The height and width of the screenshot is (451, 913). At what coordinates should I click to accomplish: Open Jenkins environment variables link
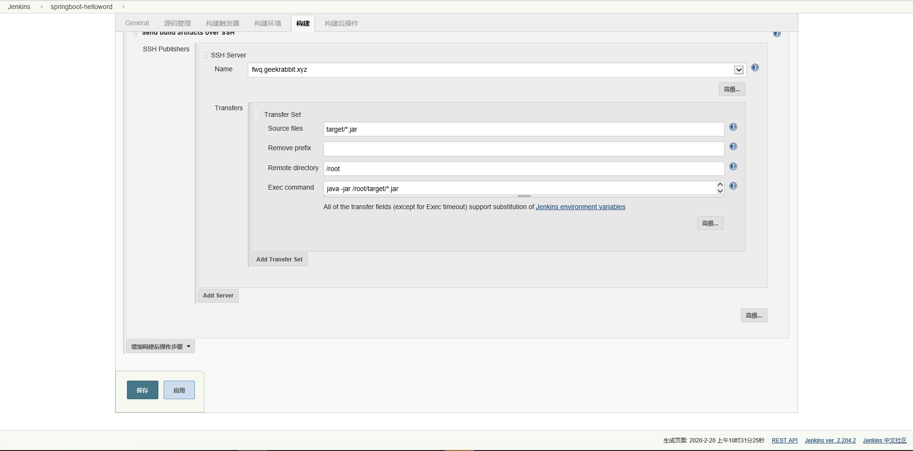[x=581, y=207]
